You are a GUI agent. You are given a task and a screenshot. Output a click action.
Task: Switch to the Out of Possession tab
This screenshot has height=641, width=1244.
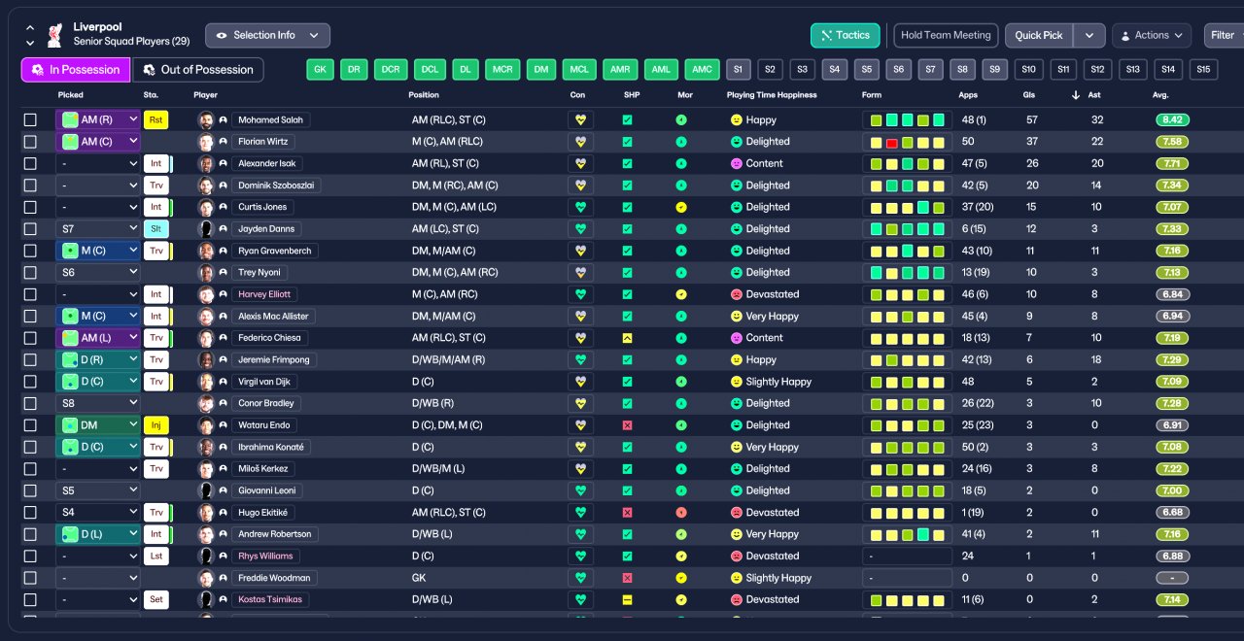(x=198, y=70)
